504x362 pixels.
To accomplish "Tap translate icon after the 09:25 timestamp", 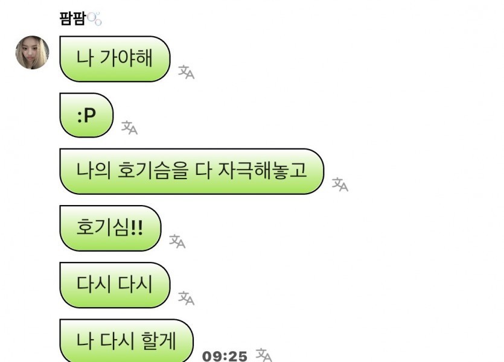I will [x=264, y=355].
